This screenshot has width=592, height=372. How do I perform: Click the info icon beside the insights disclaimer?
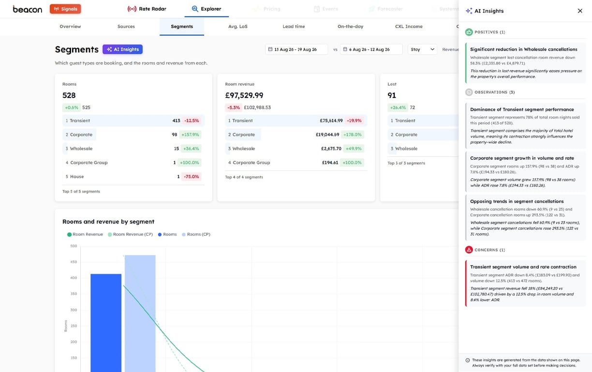tap(468, 360)
